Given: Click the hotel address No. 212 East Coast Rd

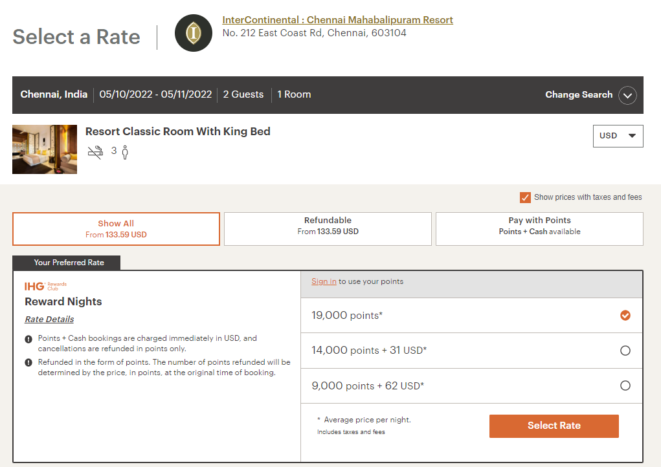Looking at the screenshot, I should click(x=314, y=33).
